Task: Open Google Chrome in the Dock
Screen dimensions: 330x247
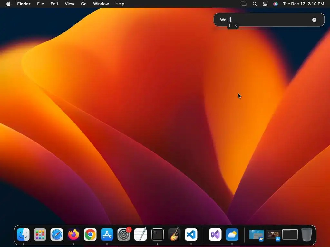Action: pyautogui.click(x=90, y=234)
